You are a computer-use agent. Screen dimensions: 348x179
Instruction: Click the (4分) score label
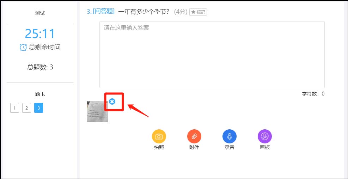click(181, 12)
